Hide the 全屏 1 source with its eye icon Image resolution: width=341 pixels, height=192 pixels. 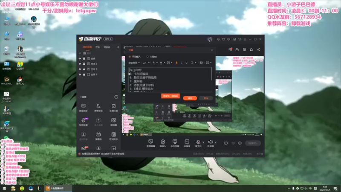click(x=80, y=74)
